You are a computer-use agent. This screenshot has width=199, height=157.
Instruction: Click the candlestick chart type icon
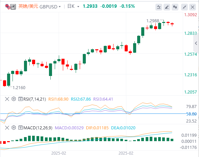click(175, 7)
